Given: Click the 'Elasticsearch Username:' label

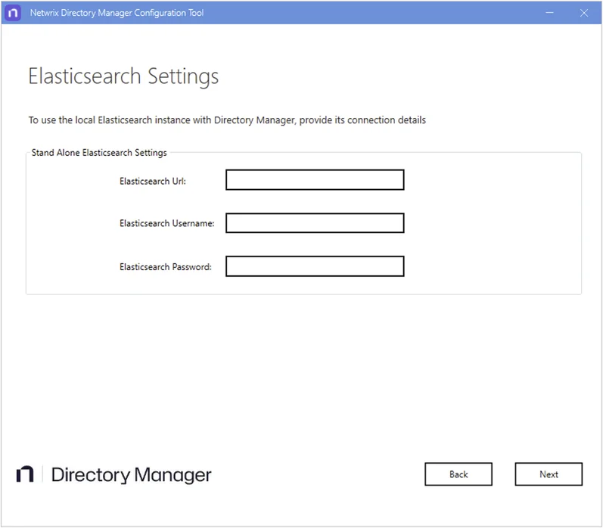Looking at the screenshot, I should (x=167, y=223).
